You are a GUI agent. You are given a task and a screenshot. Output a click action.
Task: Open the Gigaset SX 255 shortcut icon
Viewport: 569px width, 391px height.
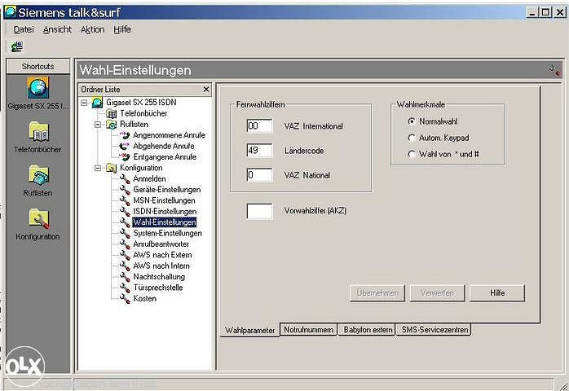[x=37, y=88]
